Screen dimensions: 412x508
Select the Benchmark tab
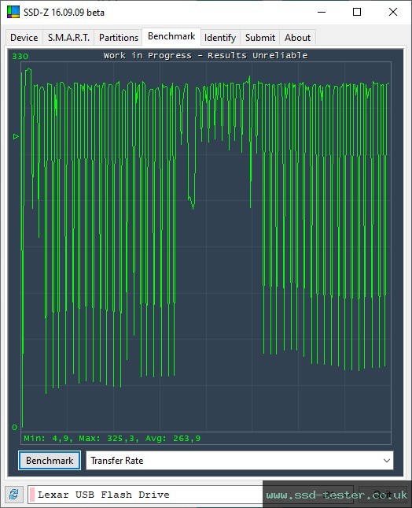pyautogui.click(x=171, y=36)
